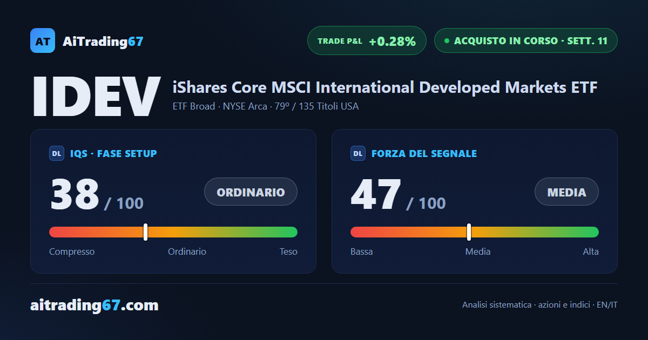
Task: Click the iShares Core MSCI ETF title
Action: [x=385, y=87]
